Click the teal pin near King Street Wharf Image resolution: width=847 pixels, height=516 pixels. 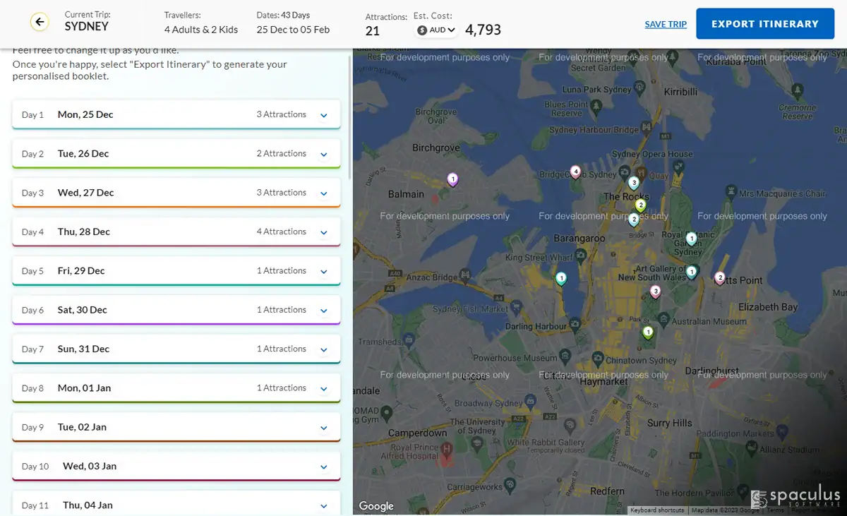tap(561, 280)
